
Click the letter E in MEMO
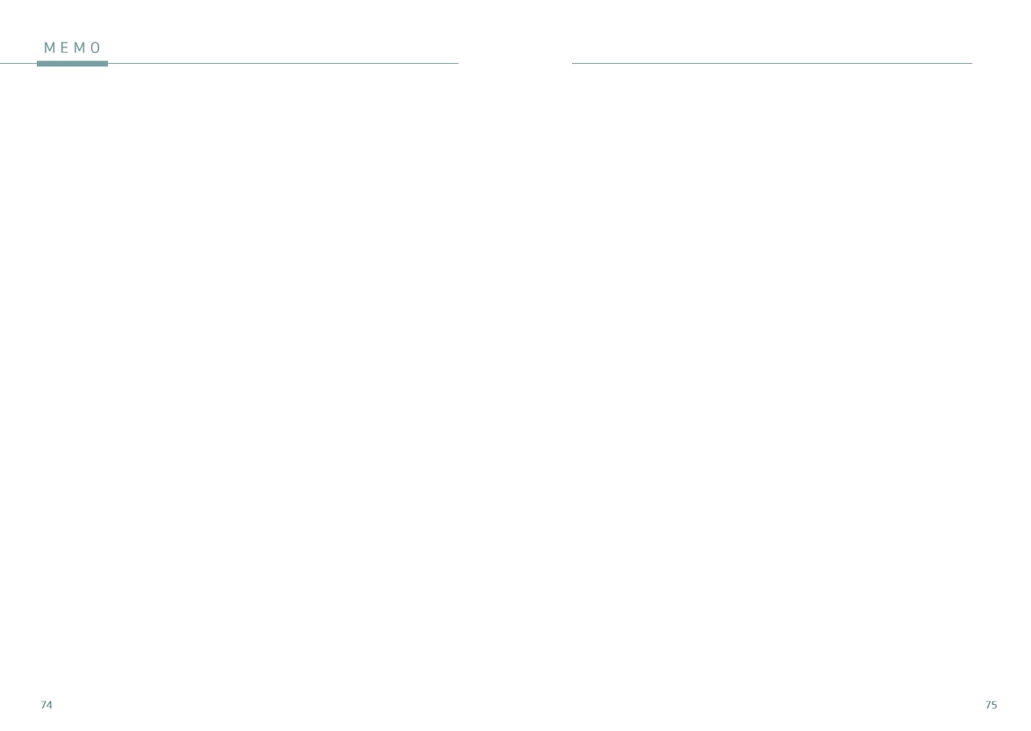(64, 48)
